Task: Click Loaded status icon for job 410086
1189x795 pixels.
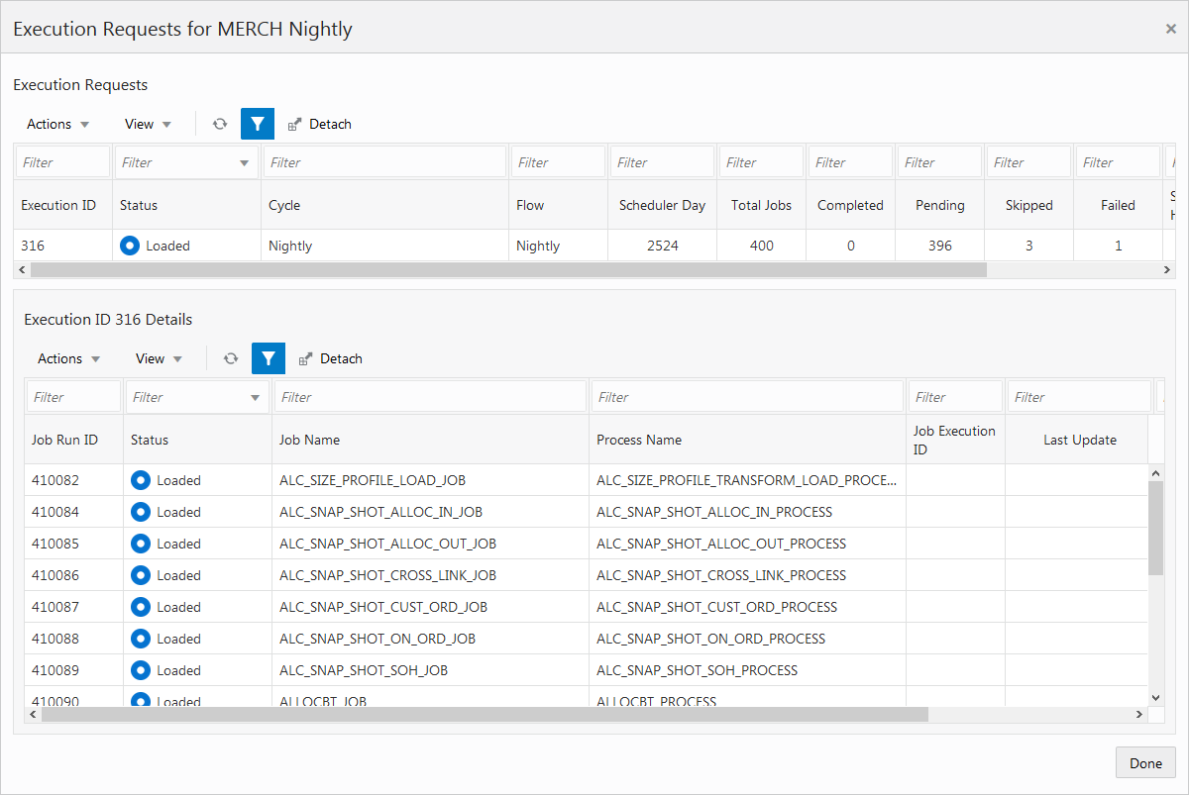Action: (141, 575)
